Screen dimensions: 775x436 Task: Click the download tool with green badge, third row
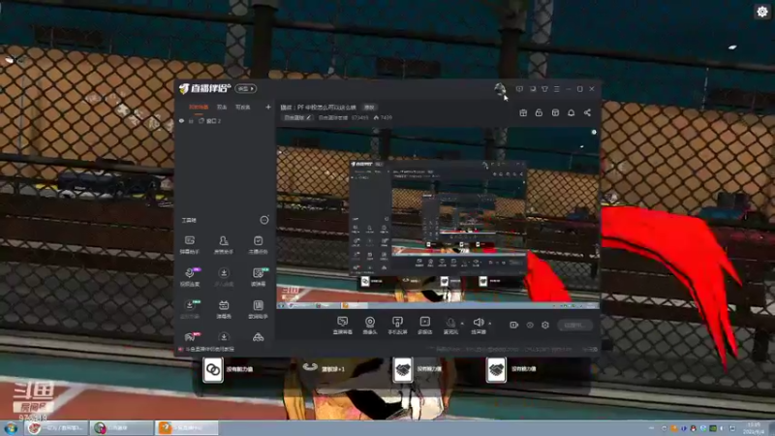190,309
